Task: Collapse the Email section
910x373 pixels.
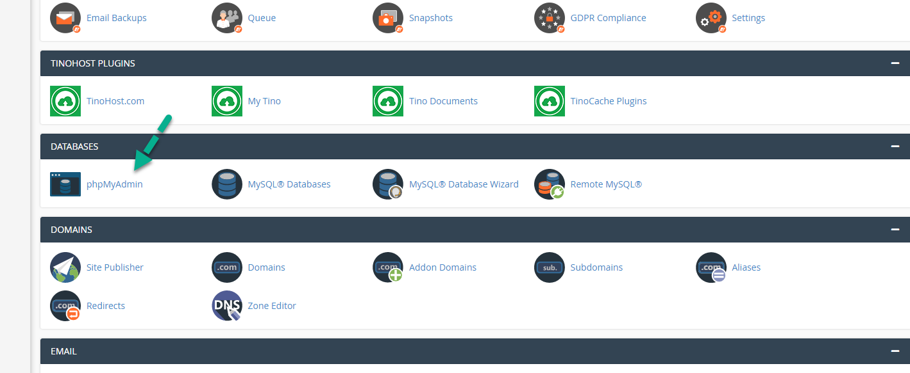Action: (895, 351)
